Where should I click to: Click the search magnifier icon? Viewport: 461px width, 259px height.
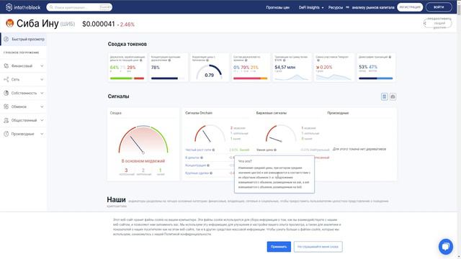point(51,7)
